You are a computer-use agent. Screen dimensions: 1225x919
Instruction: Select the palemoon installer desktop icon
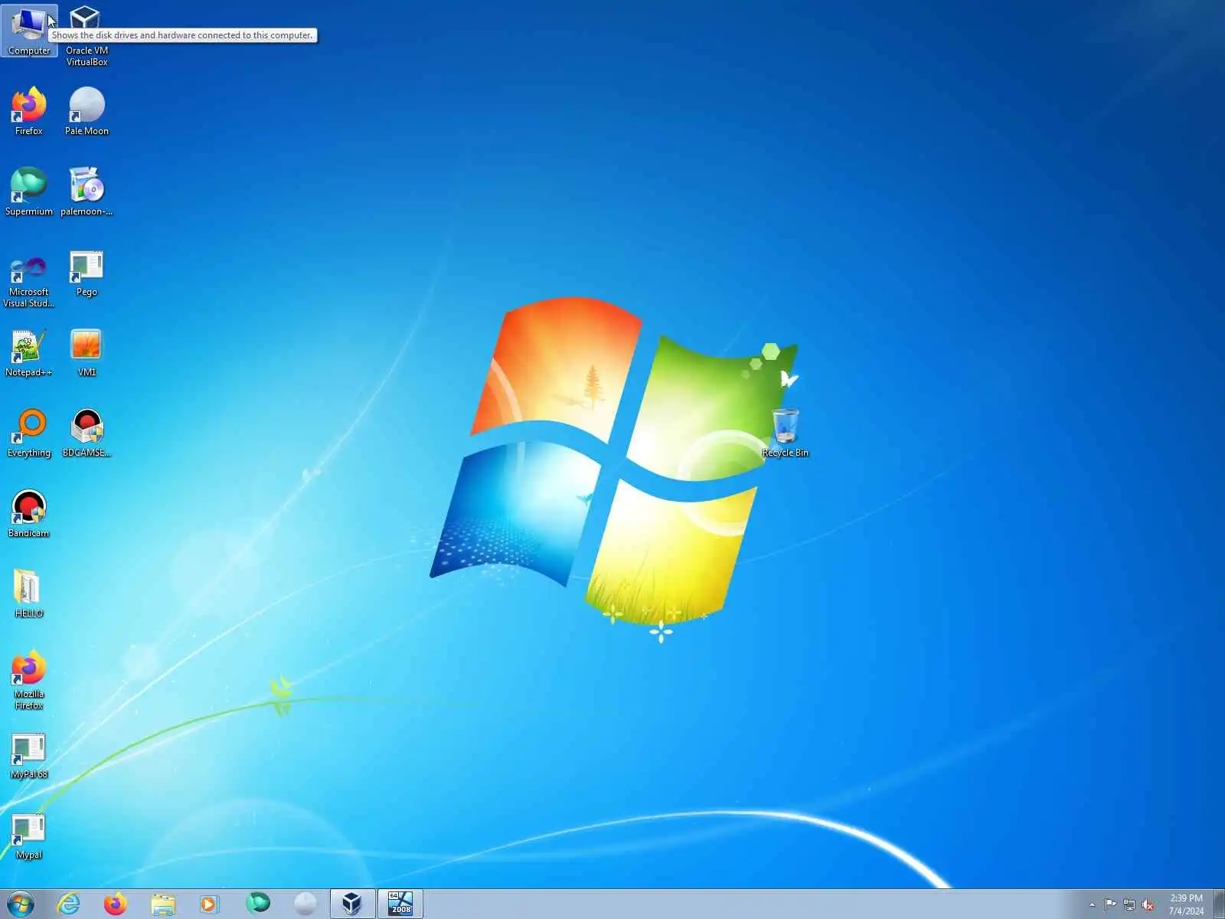point(87,191)
